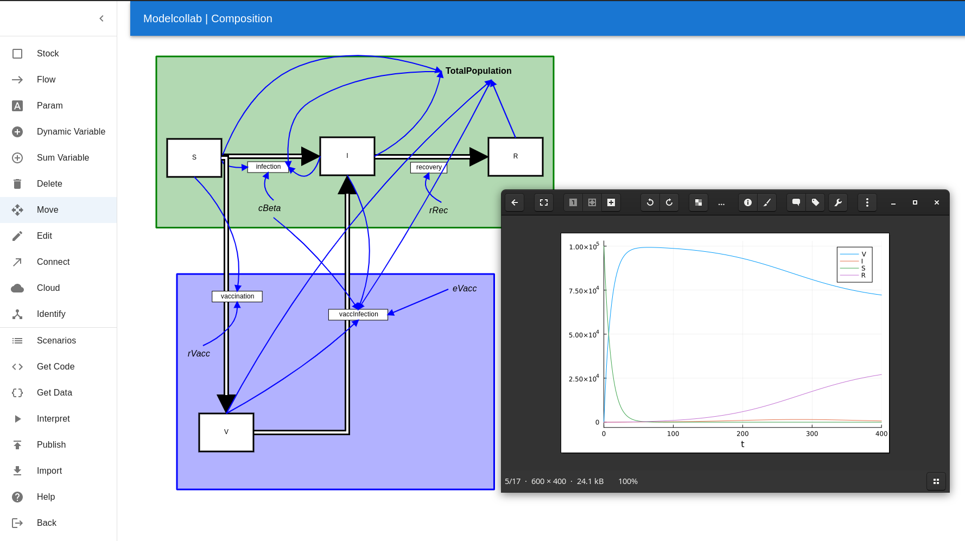The image size is (965, 541).
Task: Select the Connect tool
Action: click(53, 262)
